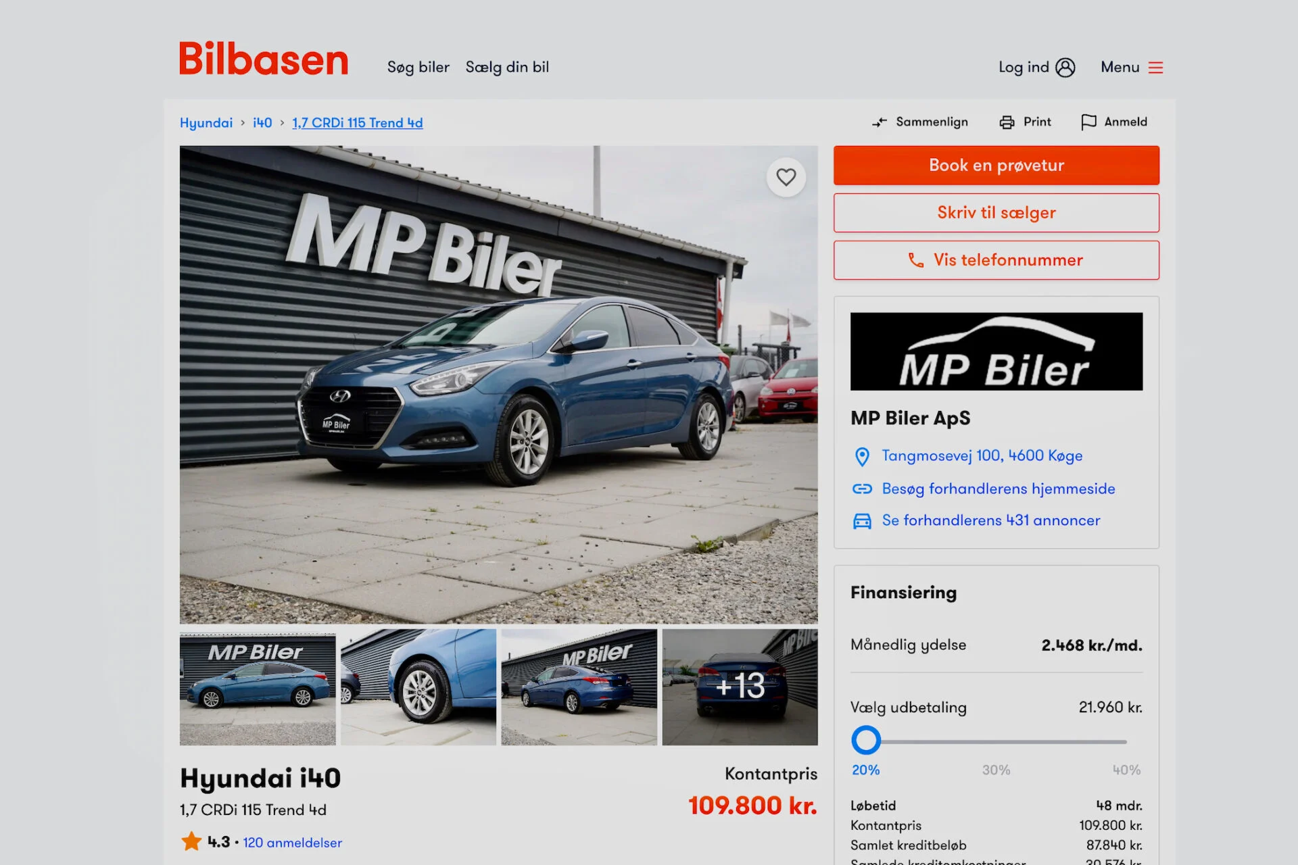Open Sælg din bil in the navigation

507,68
